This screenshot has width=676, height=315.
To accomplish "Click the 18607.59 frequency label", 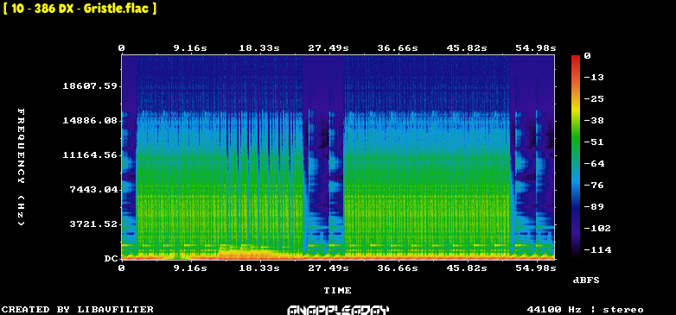I will click(90, 86).
